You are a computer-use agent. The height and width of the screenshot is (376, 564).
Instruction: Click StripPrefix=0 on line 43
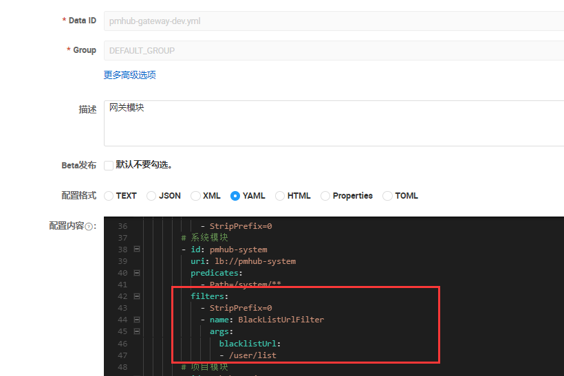[241, 308]
